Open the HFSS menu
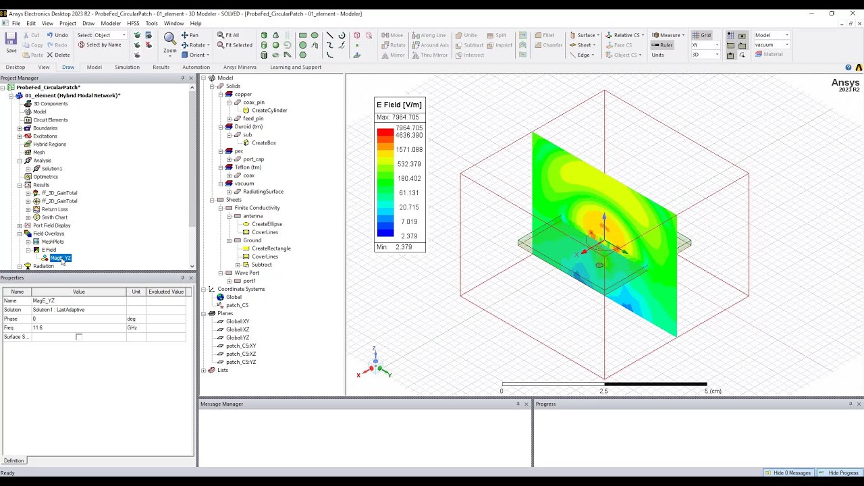864x486 pixels. point(133,23)
